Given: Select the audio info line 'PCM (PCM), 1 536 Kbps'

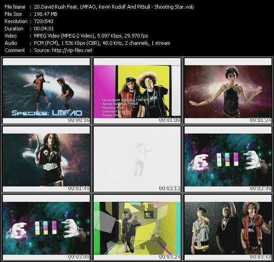Looking at the screenshot, I should 102,43.
